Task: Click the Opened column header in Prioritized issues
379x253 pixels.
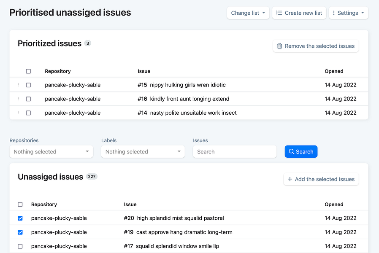Action: tap(334, 71)
